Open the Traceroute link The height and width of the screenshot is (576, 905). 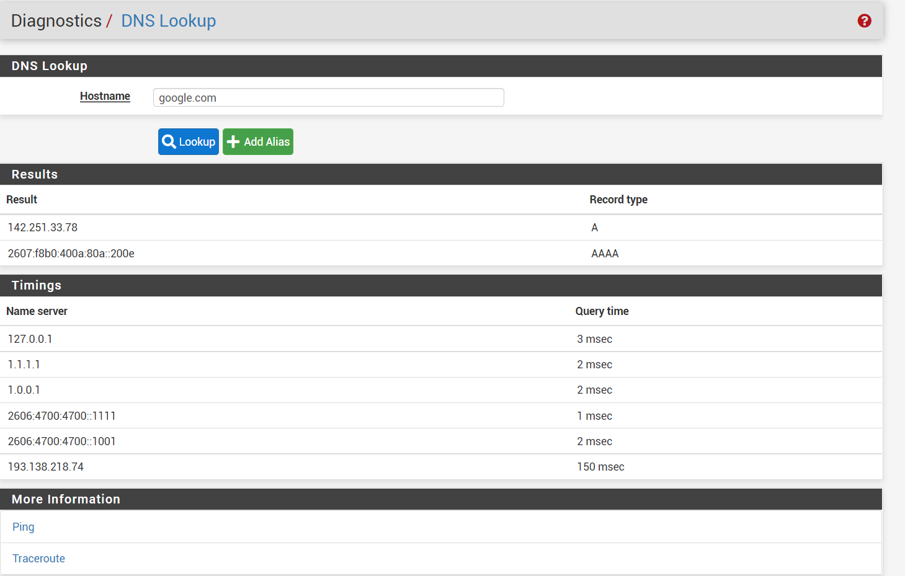[38, 559]
